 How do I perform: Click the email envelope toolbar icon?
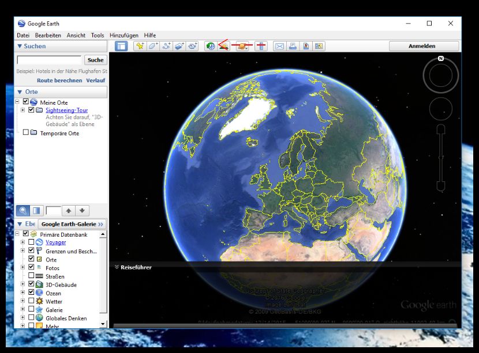(279, 46)
